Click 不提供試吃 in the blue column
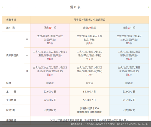 point(129,110)
